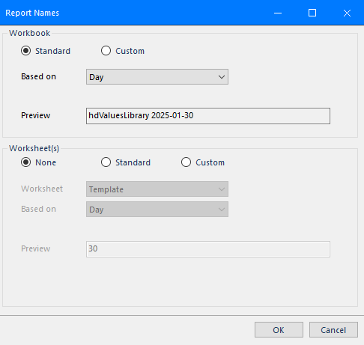Click the Workbook 'Preview' label
The height and width of the screenshot is (345, 364).
(x=36, y=115)
